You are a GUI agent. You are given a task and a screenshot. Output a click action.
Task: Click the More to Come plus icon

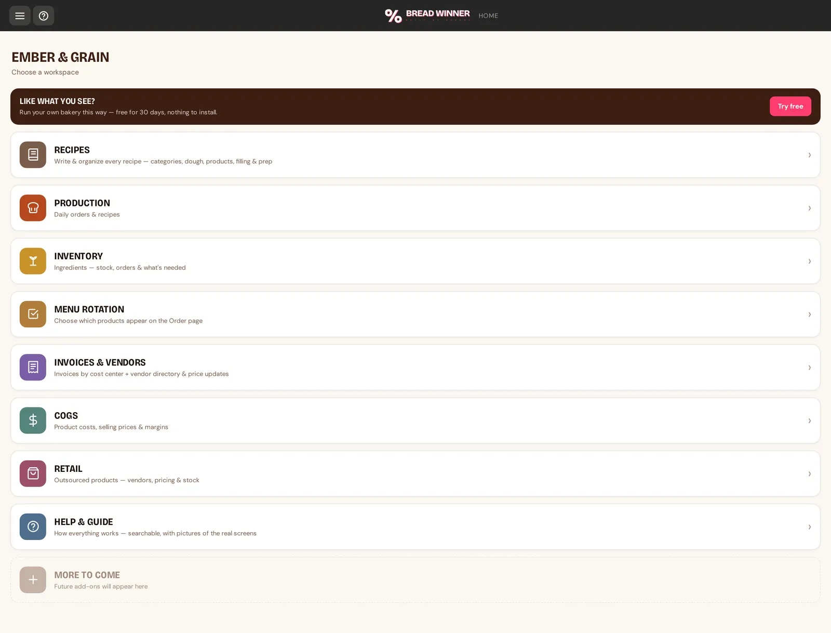(33, 580)
